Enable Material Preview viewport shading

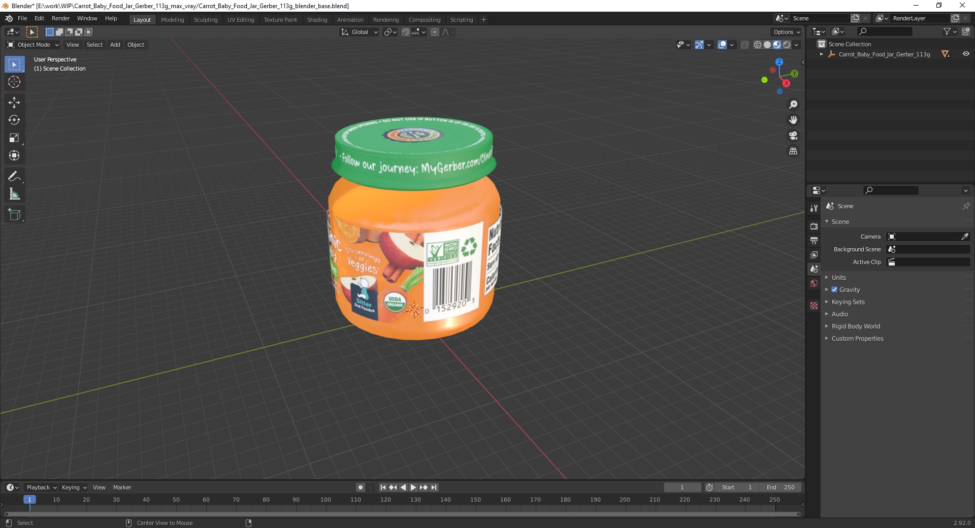point(777,45)
